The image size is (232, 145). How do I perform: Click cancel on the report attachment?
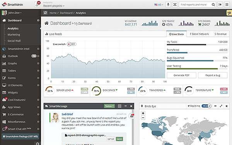click(x=111, y=139)
